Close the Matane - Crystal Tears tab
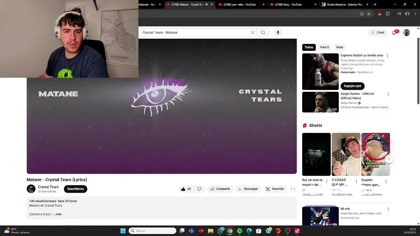Screen dimensions: 420x236 pyautogui.click(x=212, y=5)
